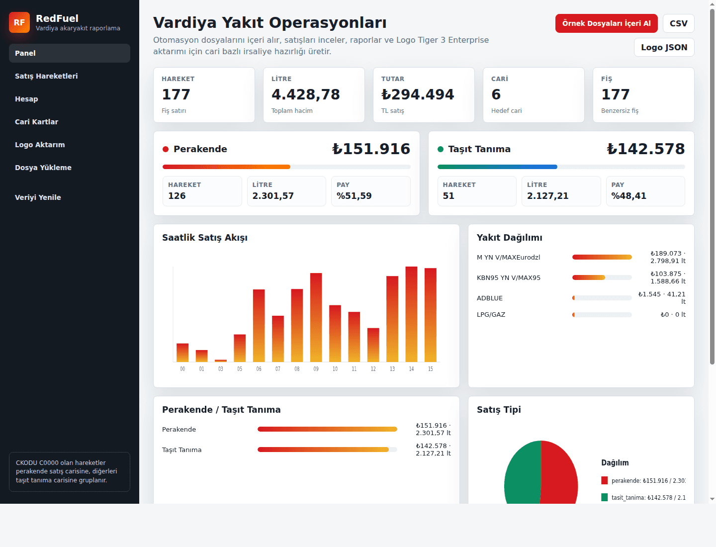This screenshot has height=547, width=716.
Task: Click the hour 14 bar in chart
Action: [x=411, y=314]
